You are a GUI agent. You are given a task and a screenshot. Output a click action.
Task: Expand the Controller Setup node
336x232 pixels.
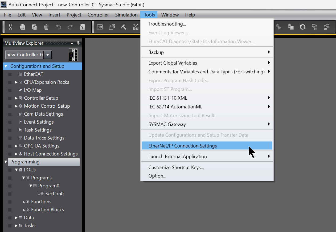(16, 98)
